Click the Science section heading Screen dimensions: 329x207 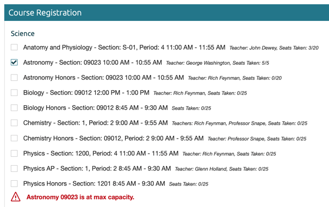(22, 34)
